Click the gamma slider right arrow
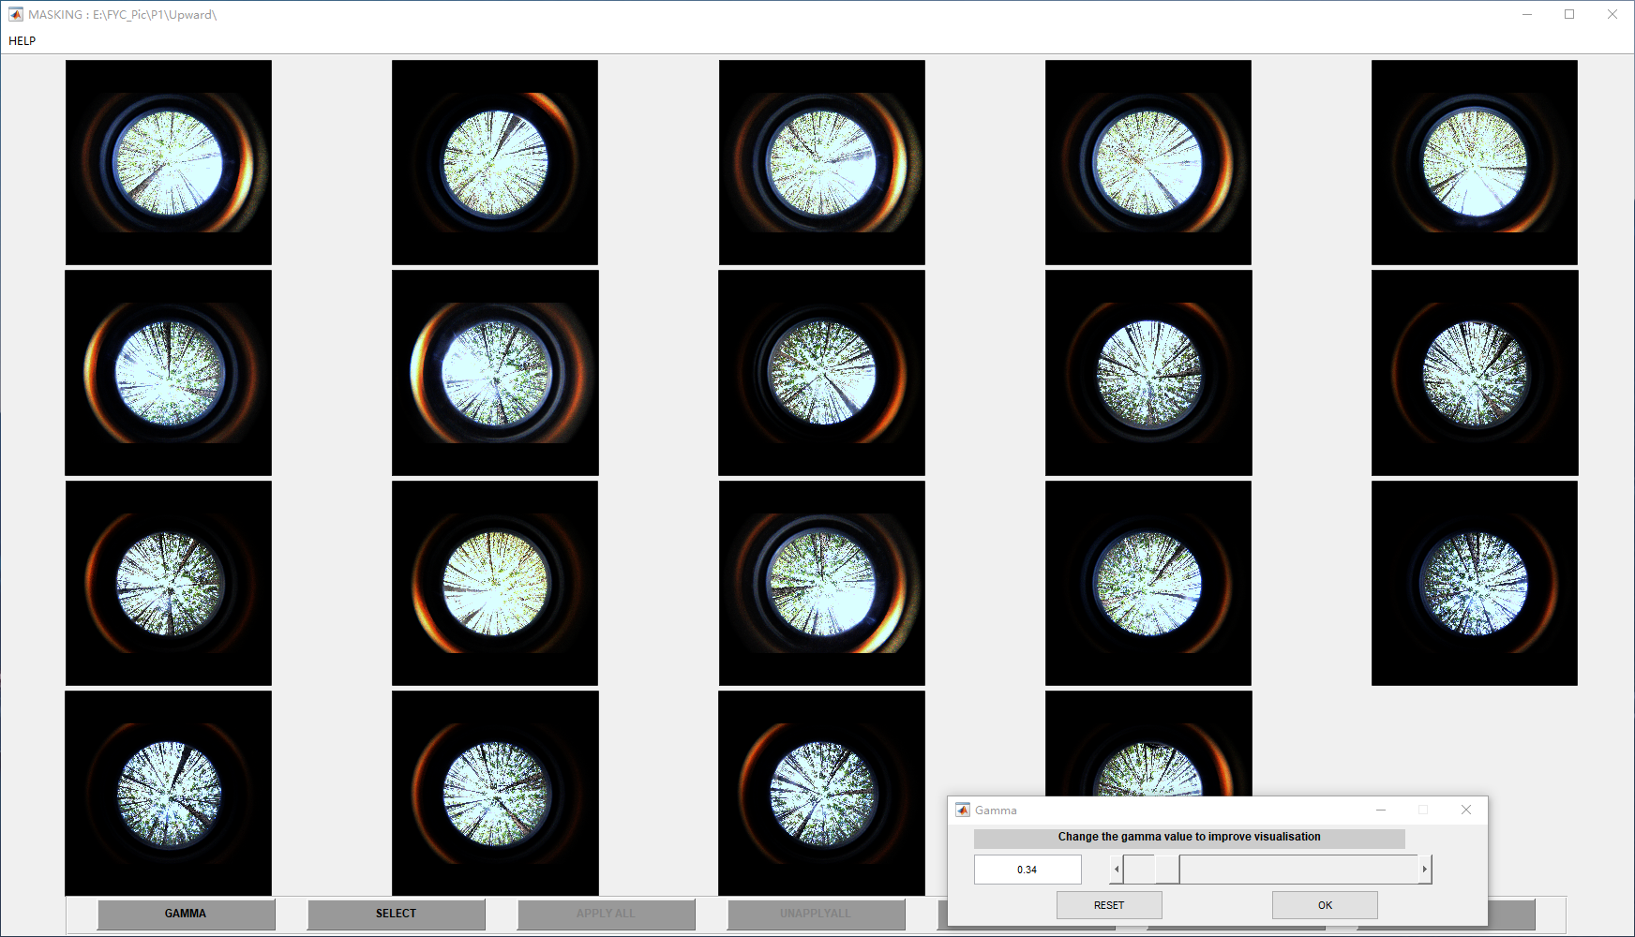The width and height of the screenshot is (1635, 937). tap(1425, 870)
